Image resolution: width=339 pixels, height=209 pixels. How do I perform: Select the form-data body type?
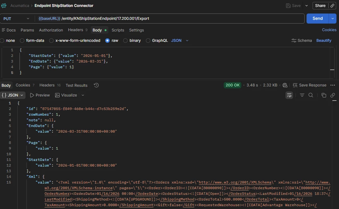pyautogui.click(x=22, y=41)
